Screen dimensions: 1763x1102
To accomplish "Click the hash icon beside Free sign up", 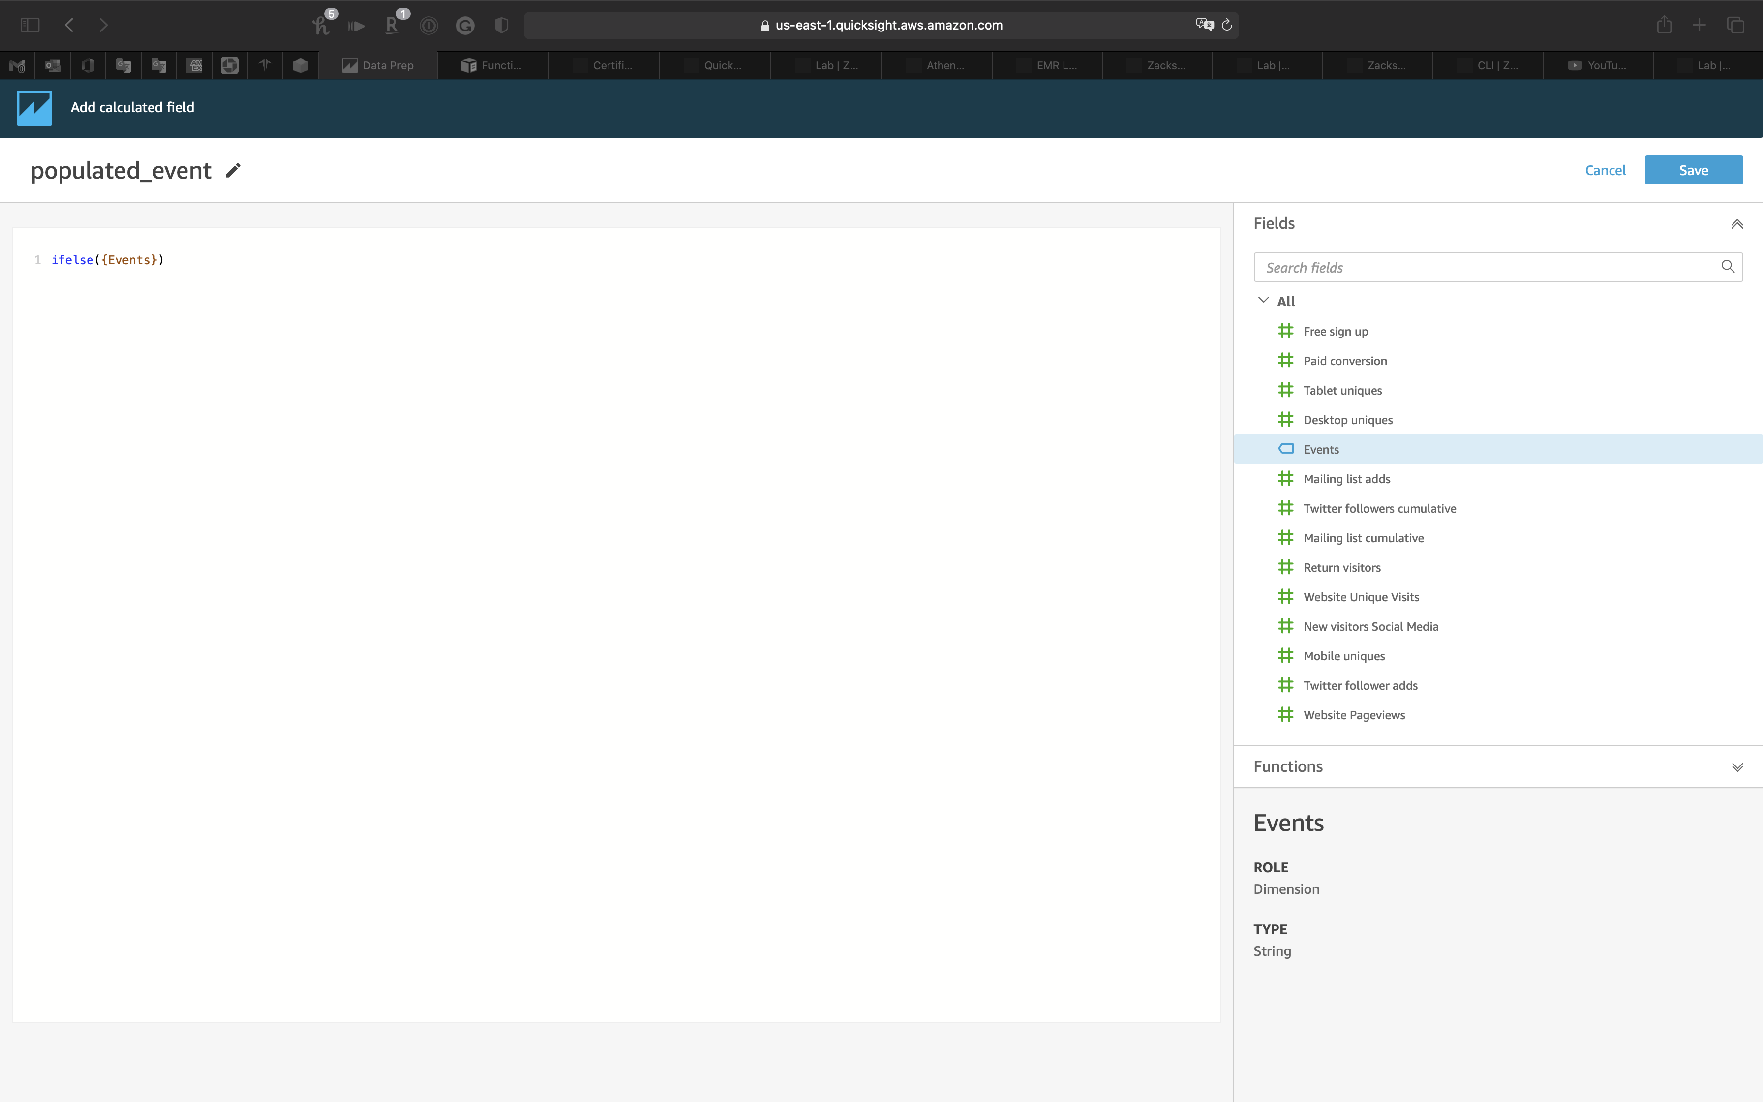I will [x=1286, y=331].
